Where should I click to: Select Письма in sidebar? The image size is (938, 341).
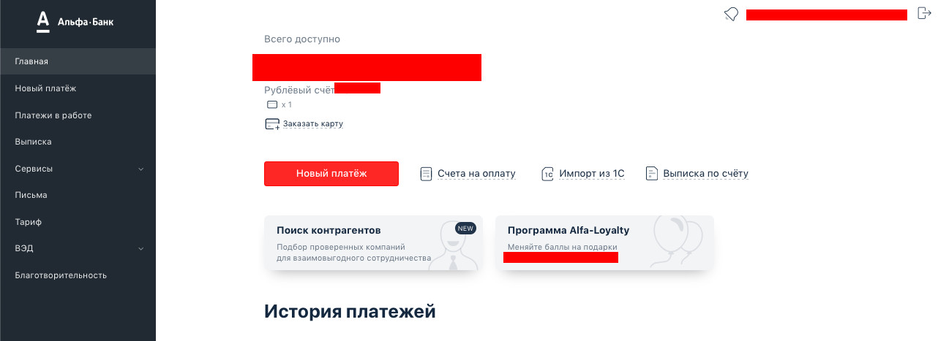(x=31, y=195)
